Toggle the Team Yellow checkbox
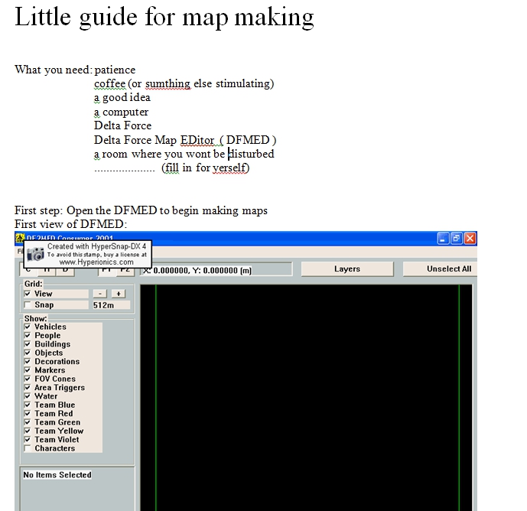Image resolution: width=527 pixels, height=511 pixels. (28, 431)
